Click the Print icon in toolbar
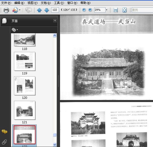The image size is (153, 147). click(x=6, y=10)
